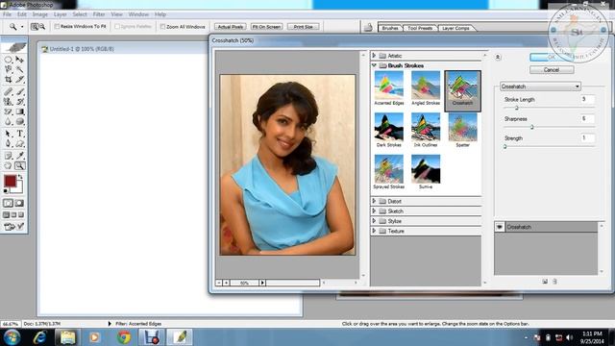Switch to the Brushes tab
The width and height of the screenshot is (615, 346).
(390, 28)
